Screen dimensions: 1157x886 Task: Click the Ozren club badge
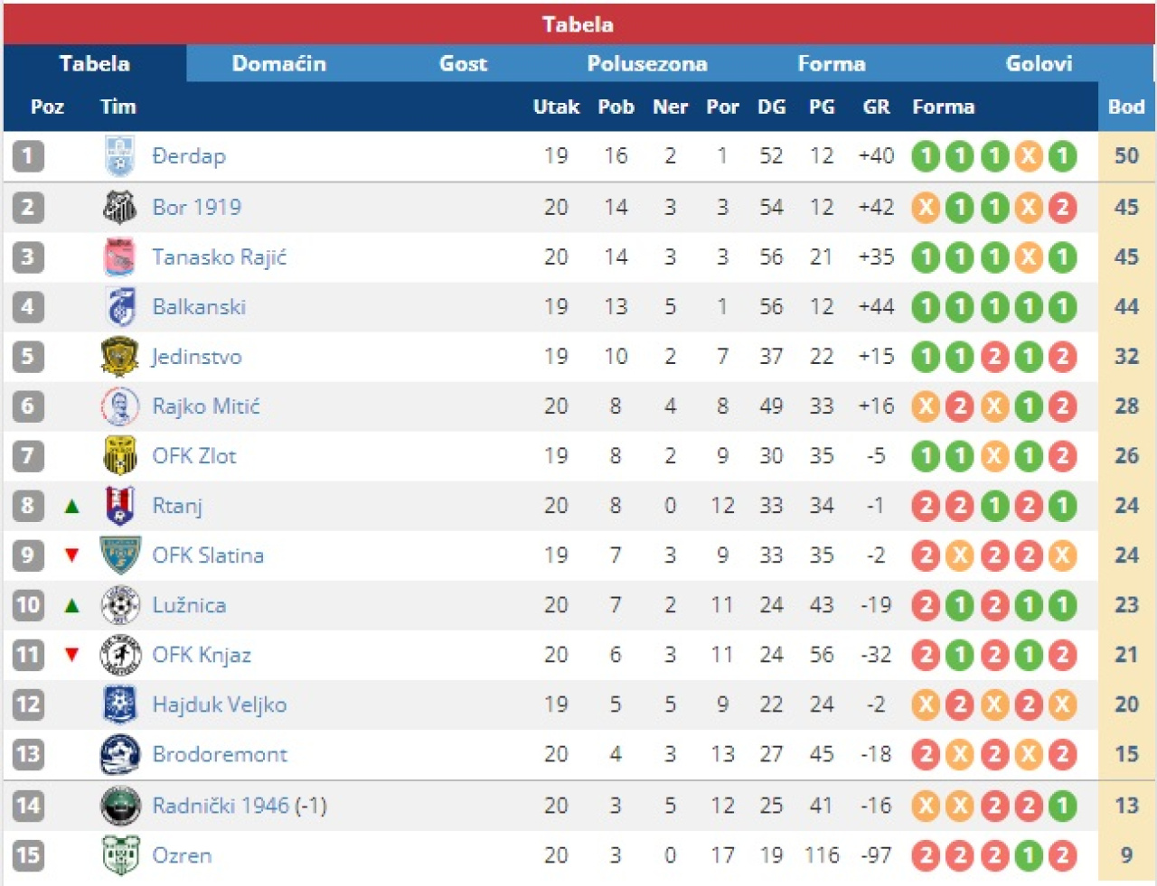click(x=119, y=855)
